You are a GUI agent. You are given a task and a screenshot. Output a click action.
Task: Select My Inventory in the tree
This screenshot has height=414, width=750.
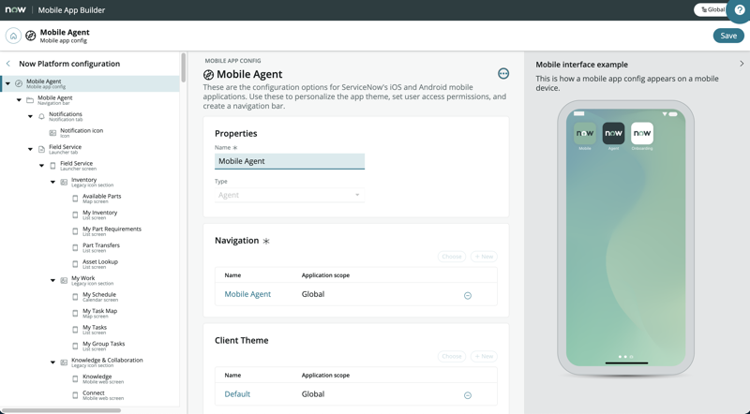(x=99, y=214)
